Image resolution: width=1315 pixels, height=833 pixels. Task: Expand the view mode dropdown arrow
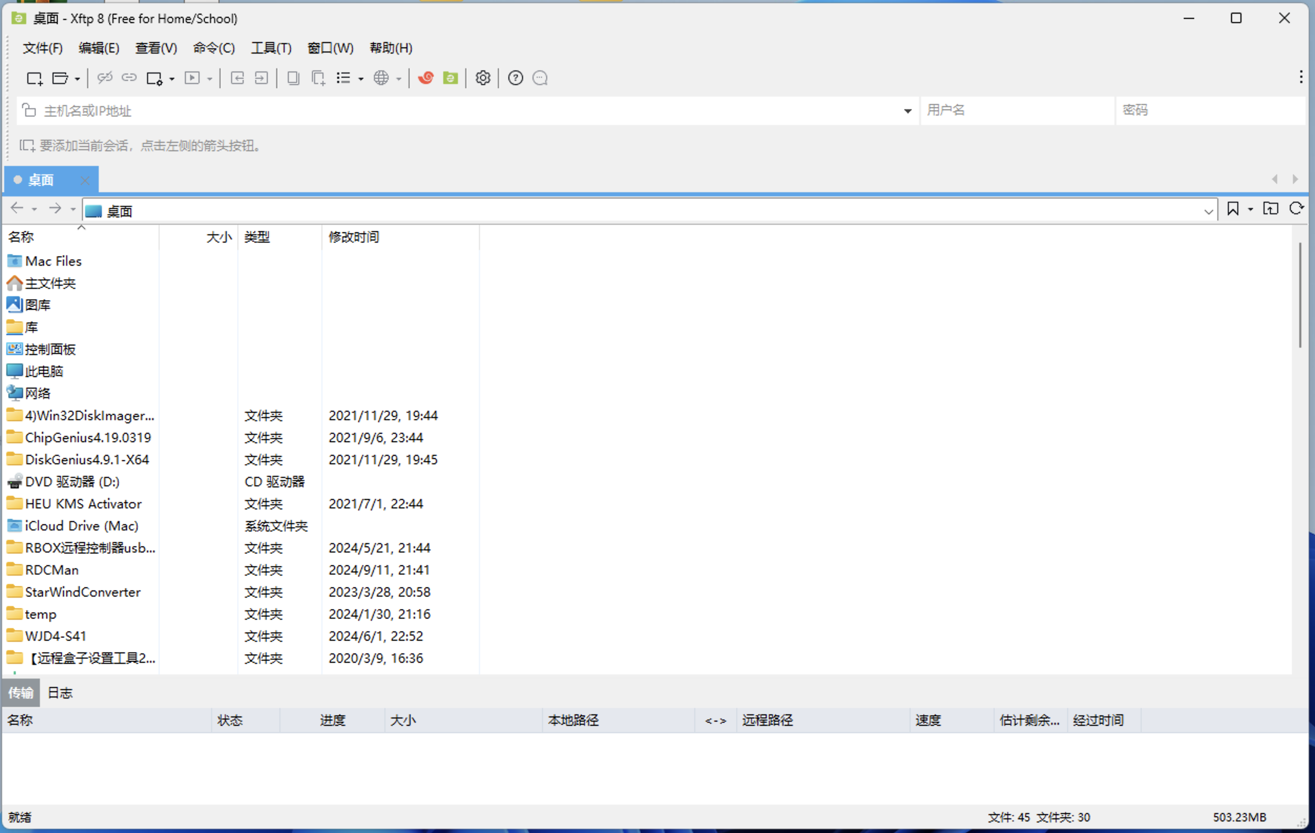[x=361, y=79]
